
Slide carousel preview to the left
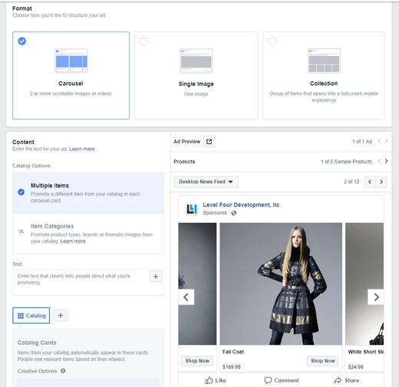pyautogui.click(x=186, y=297)
